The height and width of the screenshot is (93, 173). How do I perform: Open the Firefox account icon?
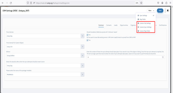pos(162,3)
